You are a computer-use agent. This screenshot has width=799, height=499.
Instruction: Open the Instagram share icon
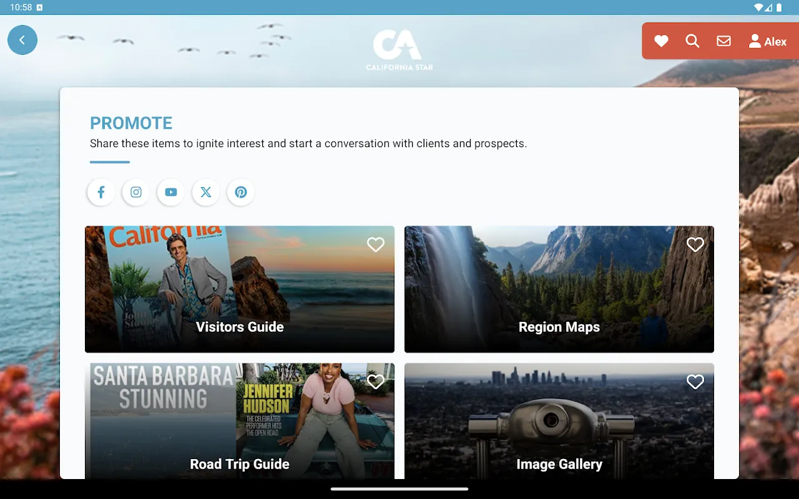136,192
